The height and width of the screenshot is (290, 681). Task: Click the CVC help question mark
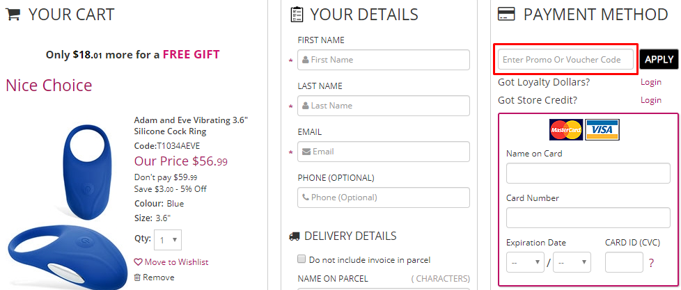click(x=651, y=263)
